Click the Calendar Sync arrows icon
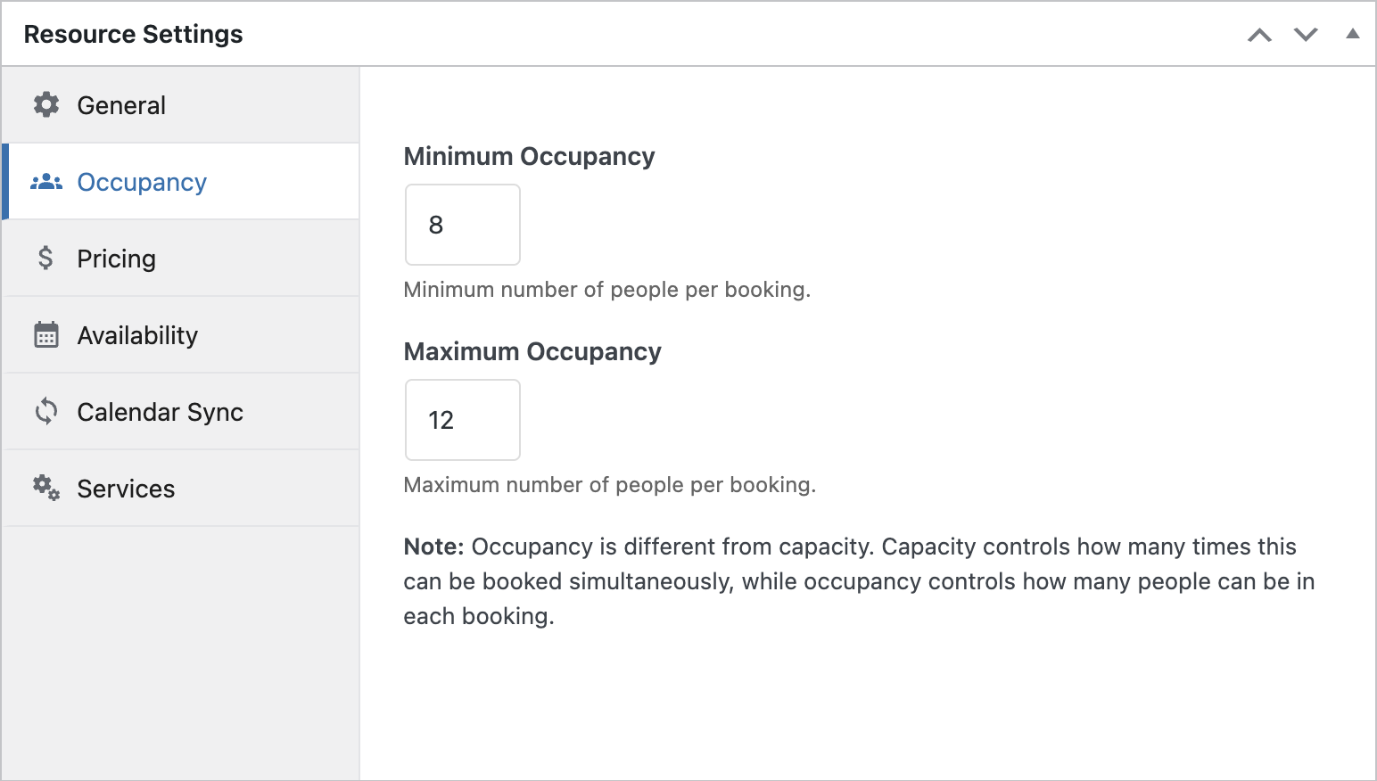Viewport: 1377px width, 781px height. [x=46, y=412]
